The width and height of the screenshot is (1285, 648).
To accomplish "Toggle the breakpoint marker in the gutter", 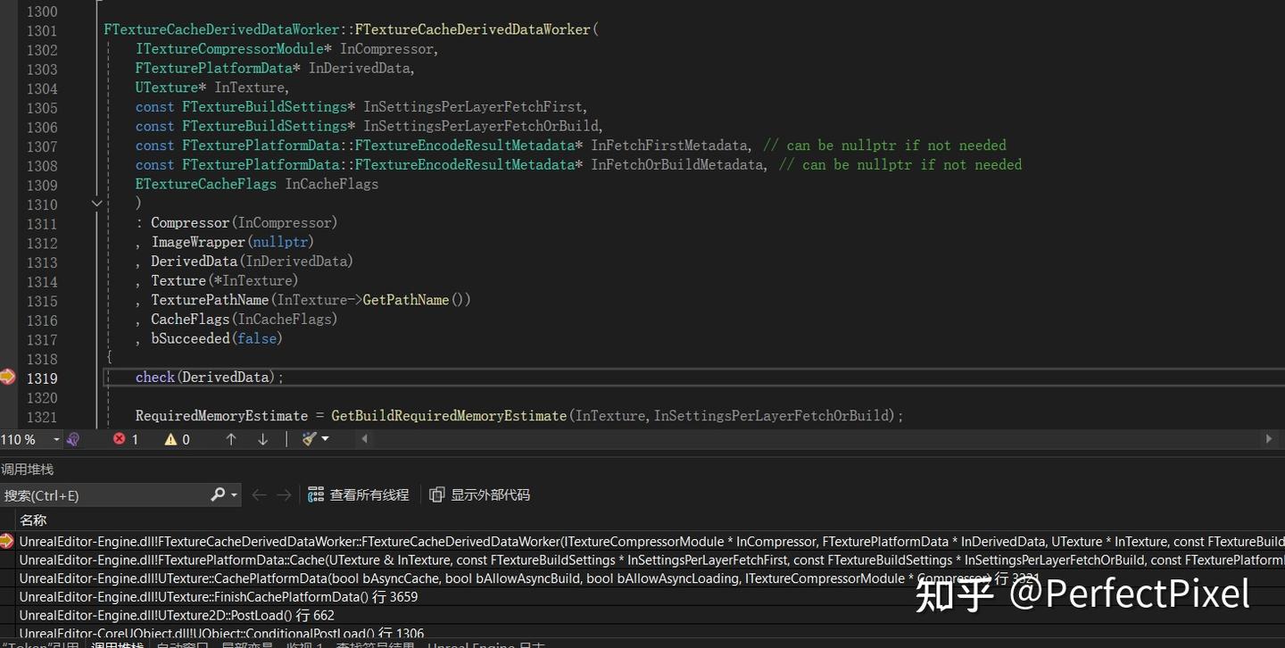I will pos(9,378).
